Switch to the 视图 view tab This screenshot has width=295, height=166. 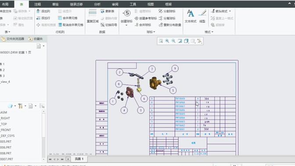coord(151,4)
